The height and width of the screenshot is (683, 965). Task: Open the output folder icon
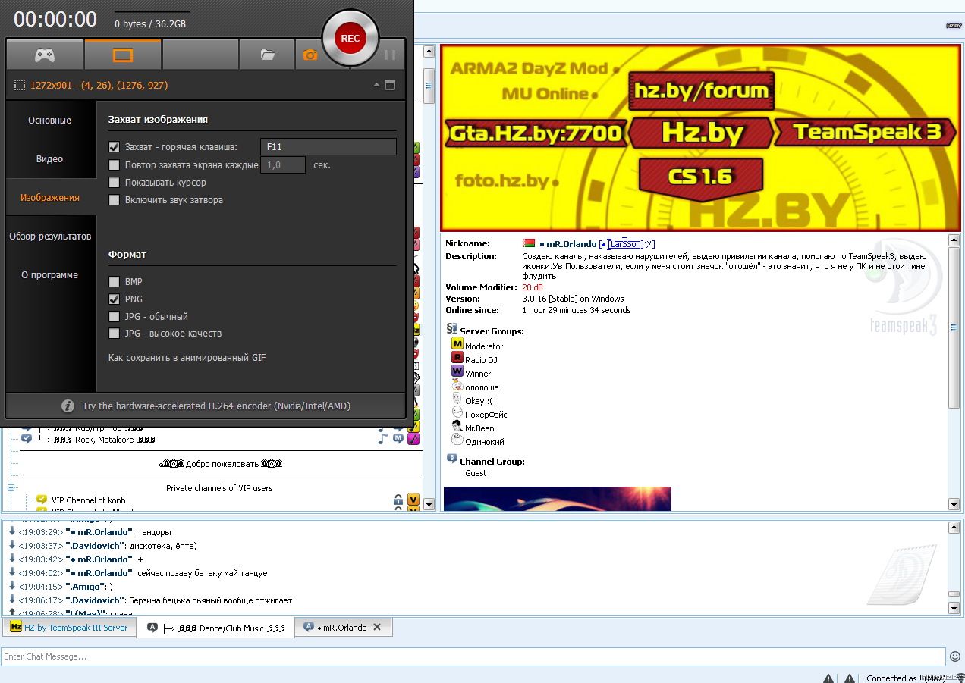coord(267,55)
